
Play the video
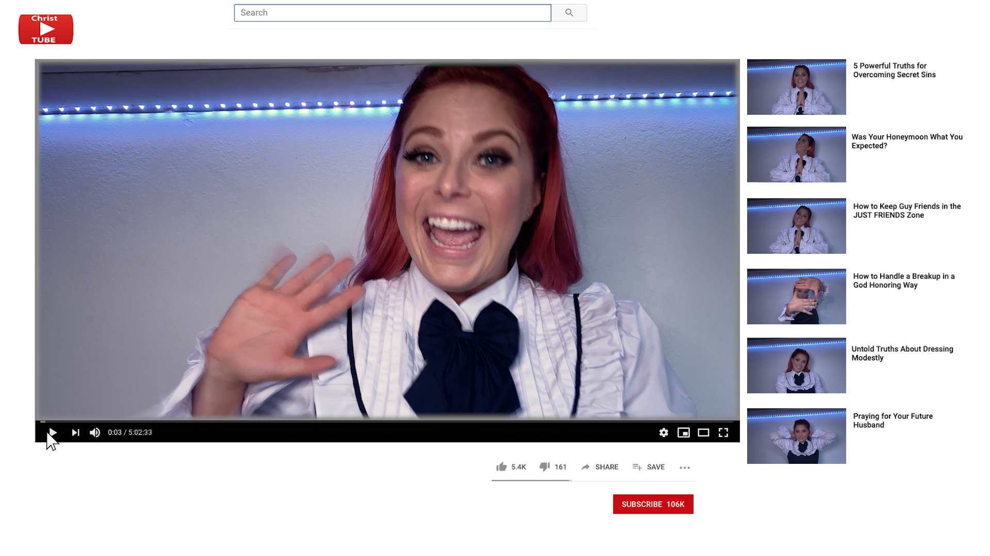coord(53,432)
